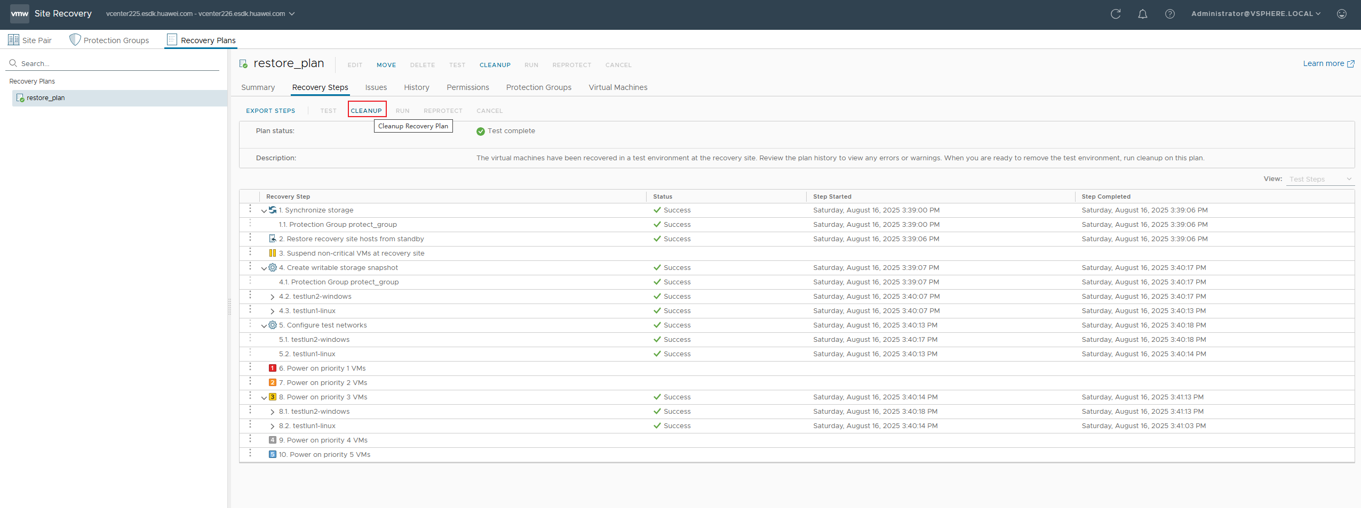Click the Recovery Plans document icon
The width and height of the screenshot is (1361, 508).
click(172, 39)
